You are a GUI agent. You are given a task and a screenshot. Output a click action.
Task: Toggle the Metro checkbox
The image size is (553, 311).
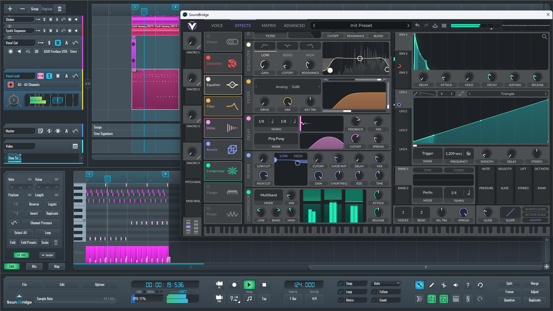(x=341, y=300)
